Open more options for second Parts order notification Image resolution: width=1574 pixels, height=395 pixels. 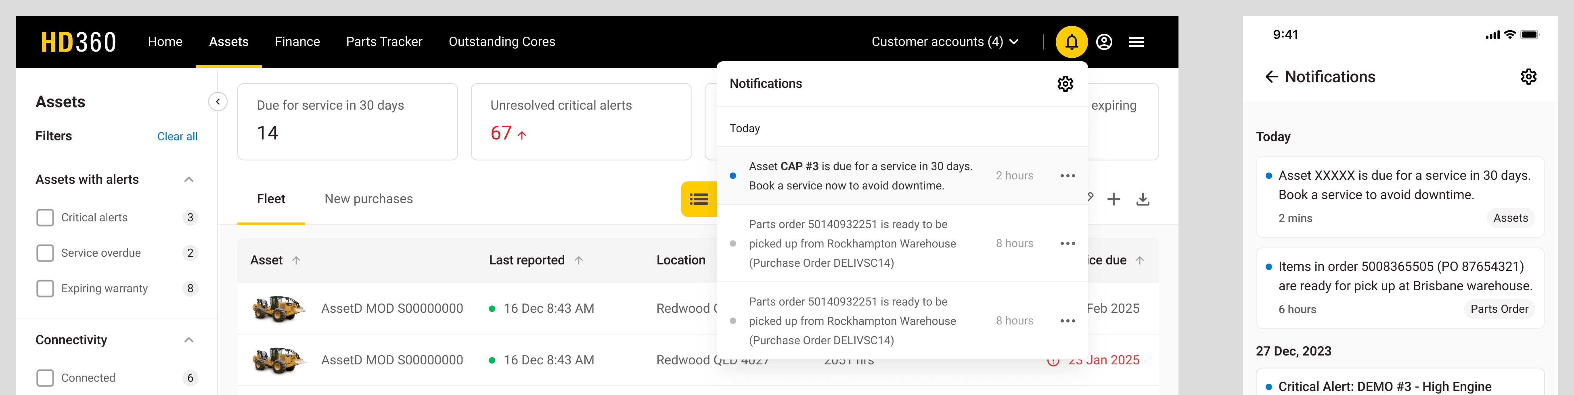coord(1067,243)
